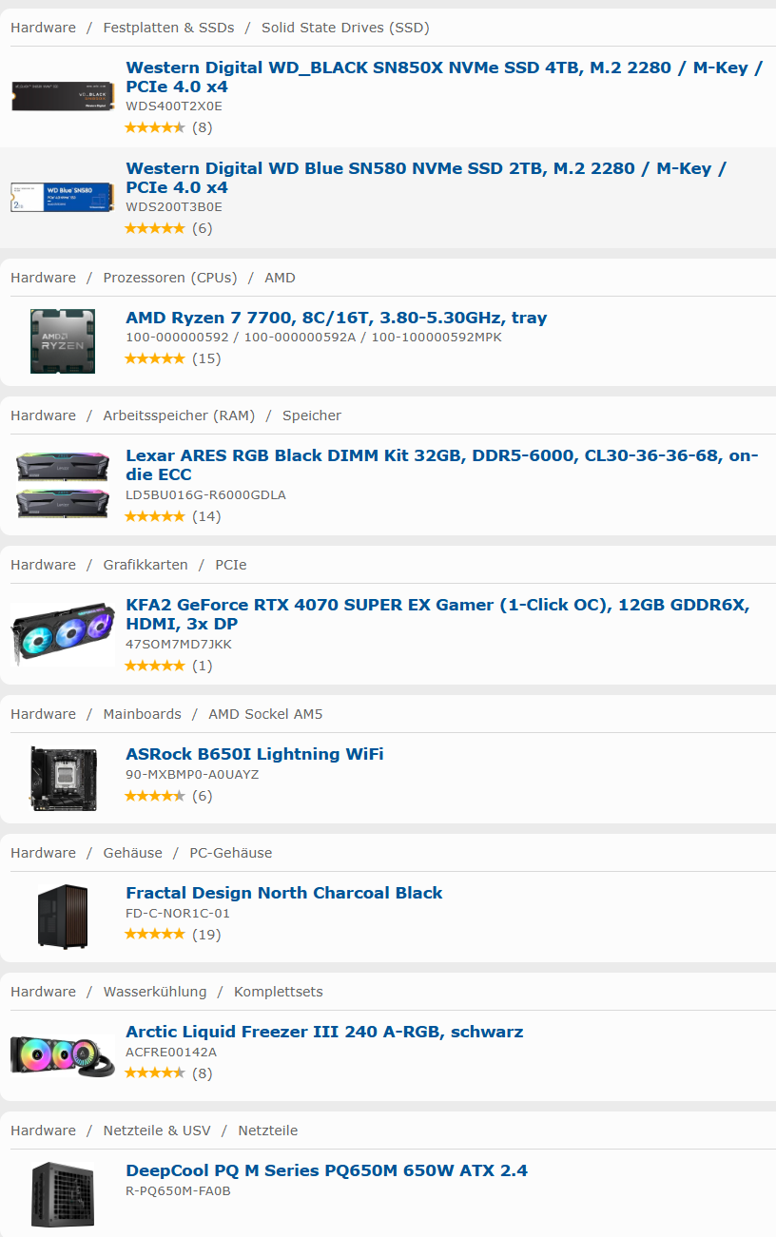Open ASRock B650I Lightning WiFi link
Viewport: 776px width, 1237px height.
255,754
